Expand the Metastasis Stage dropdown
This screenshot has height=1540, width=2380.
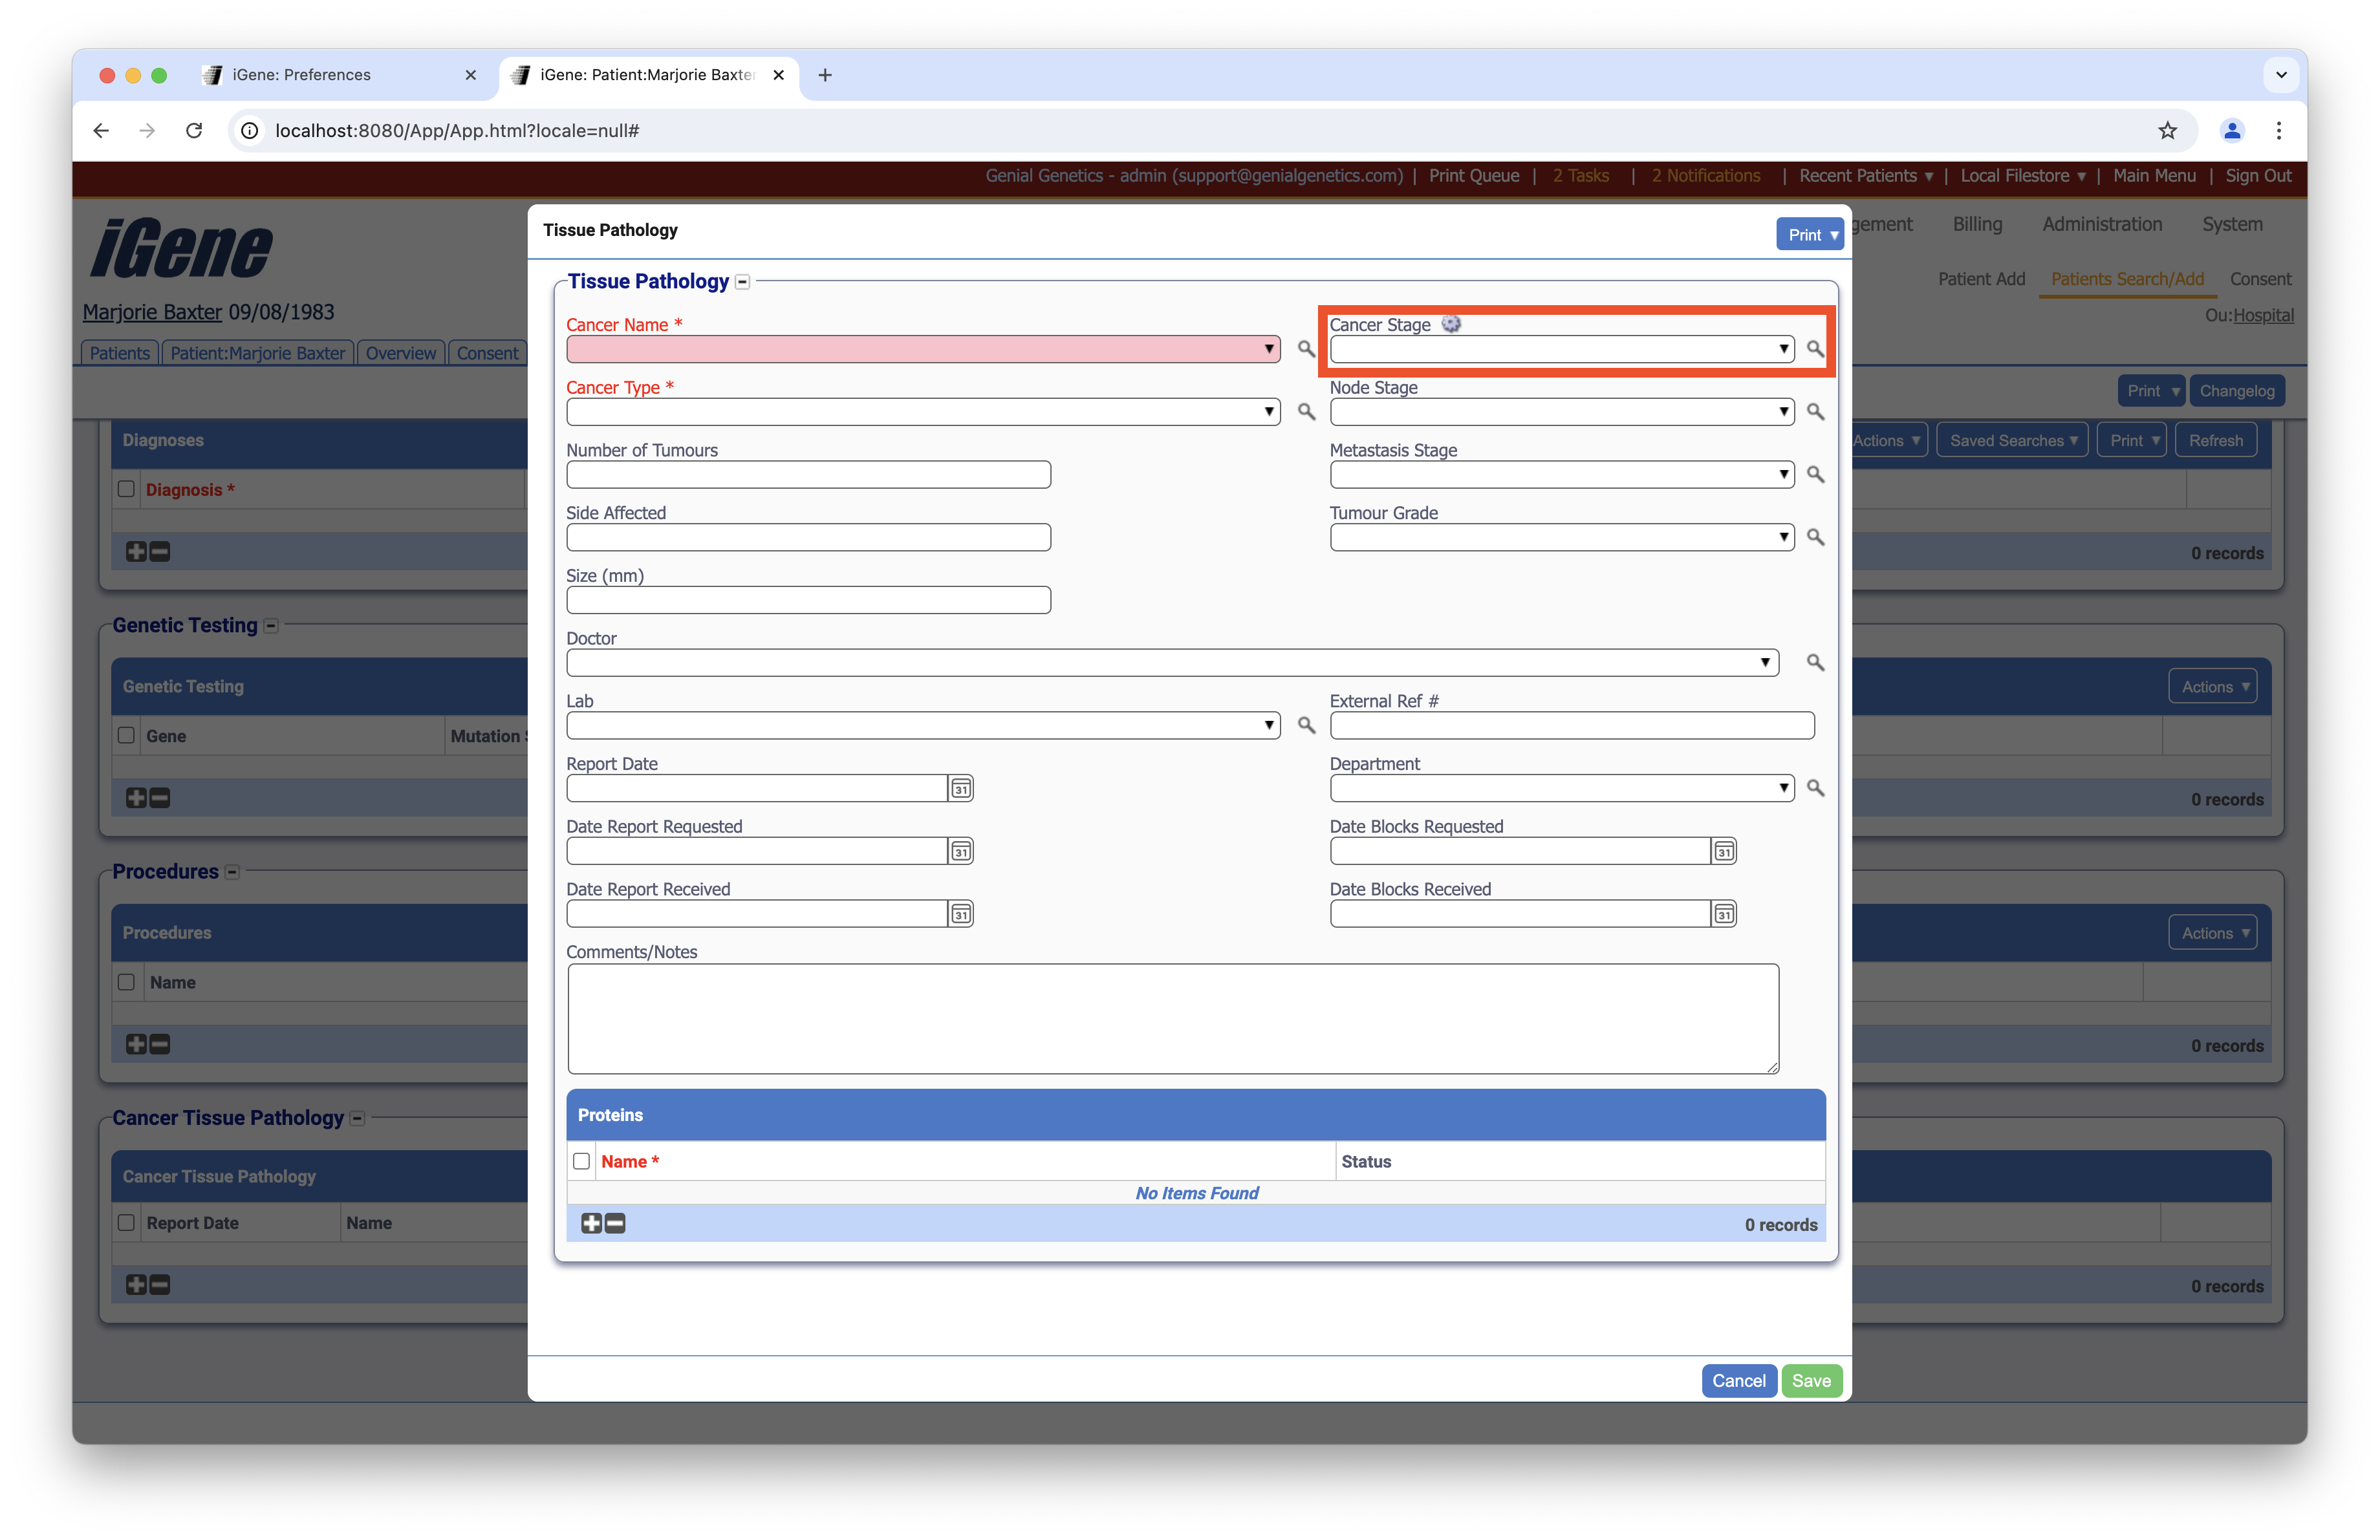click(1783, 475)
